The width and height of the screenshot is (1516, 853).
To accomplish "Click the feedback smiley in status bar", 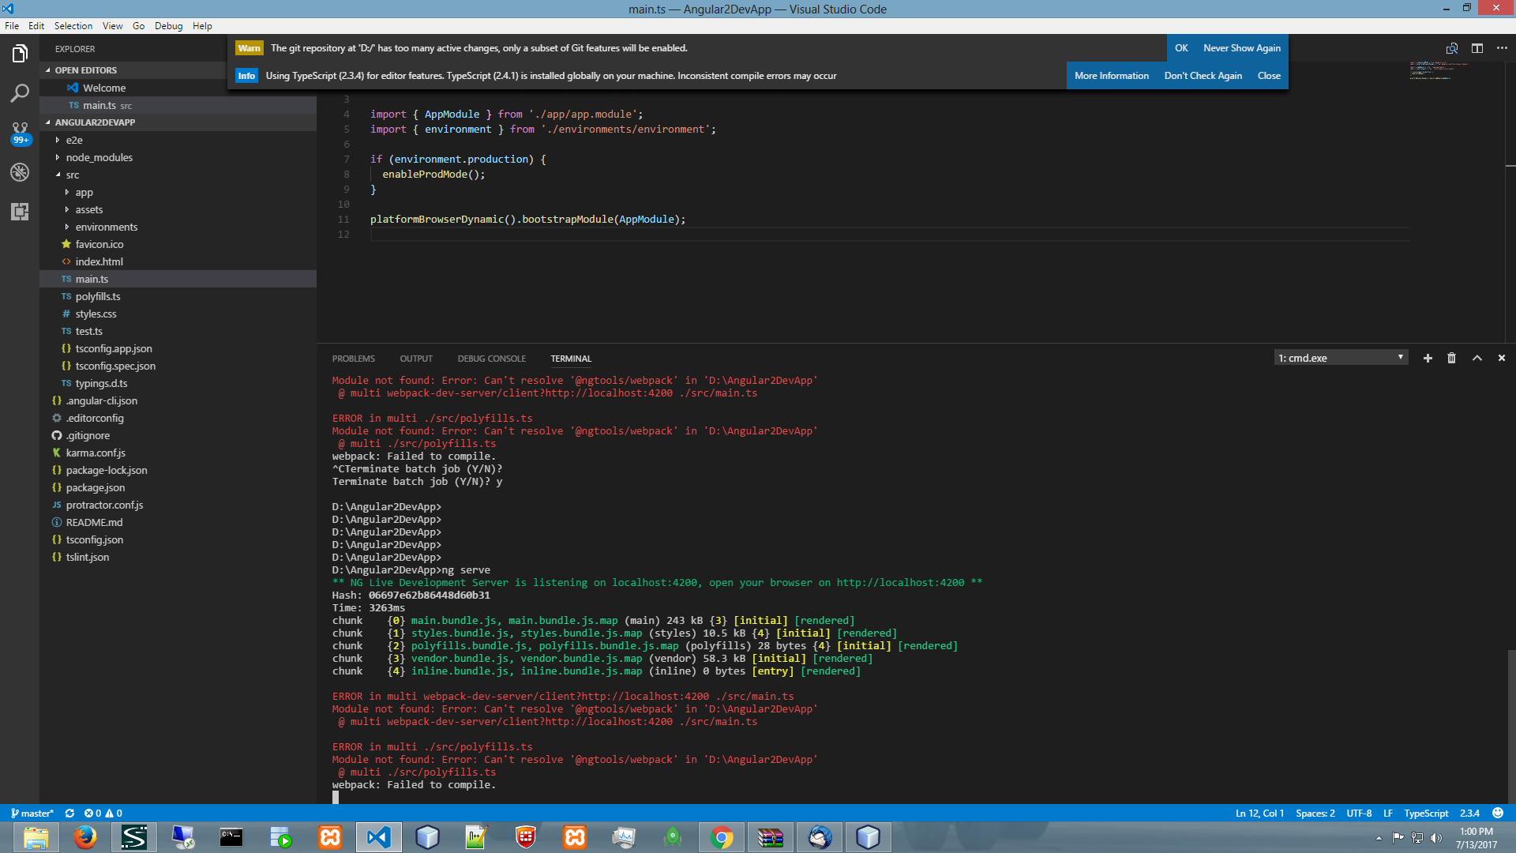I will point(1498,813).
